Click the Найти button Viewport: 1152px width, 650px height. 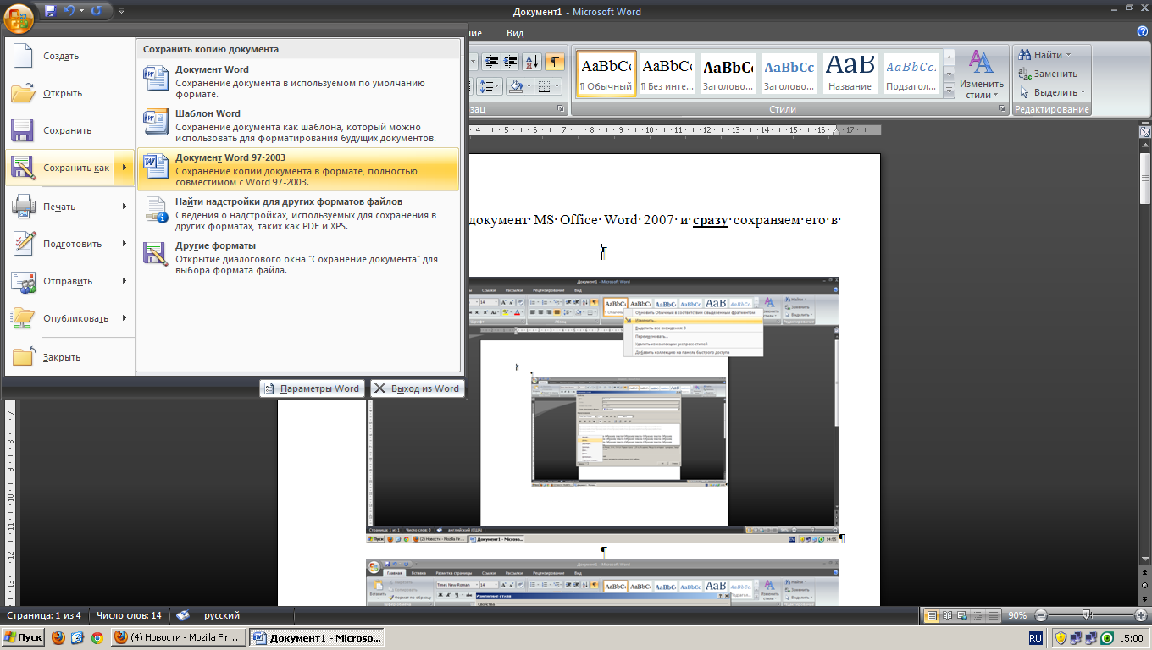point(1040,55)
